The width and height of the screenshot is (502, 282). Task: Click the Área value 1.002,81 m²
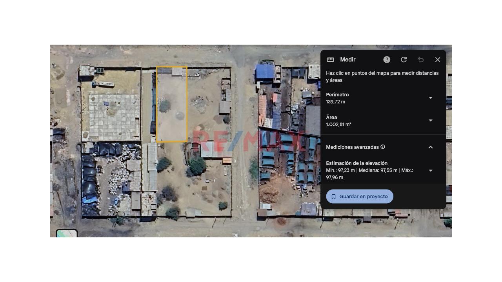[x=338, y=125]
